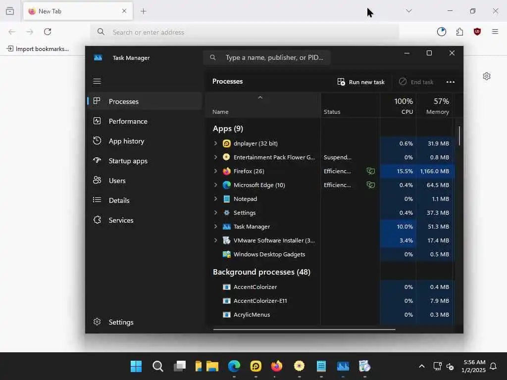This screenshot has height=380, width=507.
Task: Expand the Settings process row
Action: [216, 213]
